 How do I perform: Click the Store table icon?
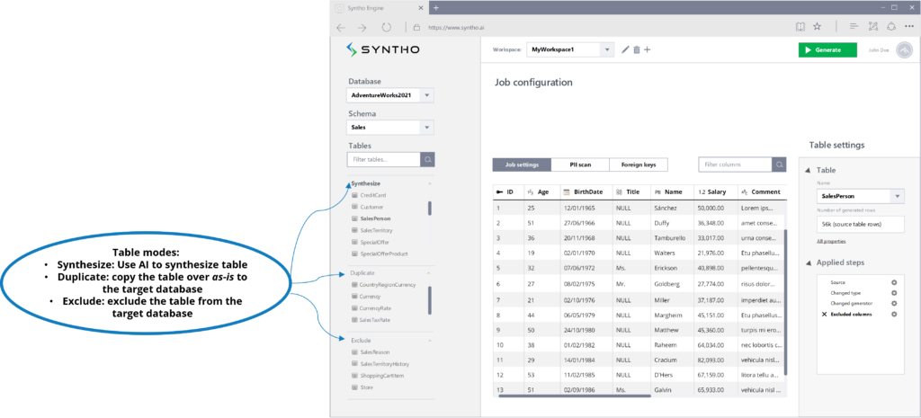pos(354,387)
